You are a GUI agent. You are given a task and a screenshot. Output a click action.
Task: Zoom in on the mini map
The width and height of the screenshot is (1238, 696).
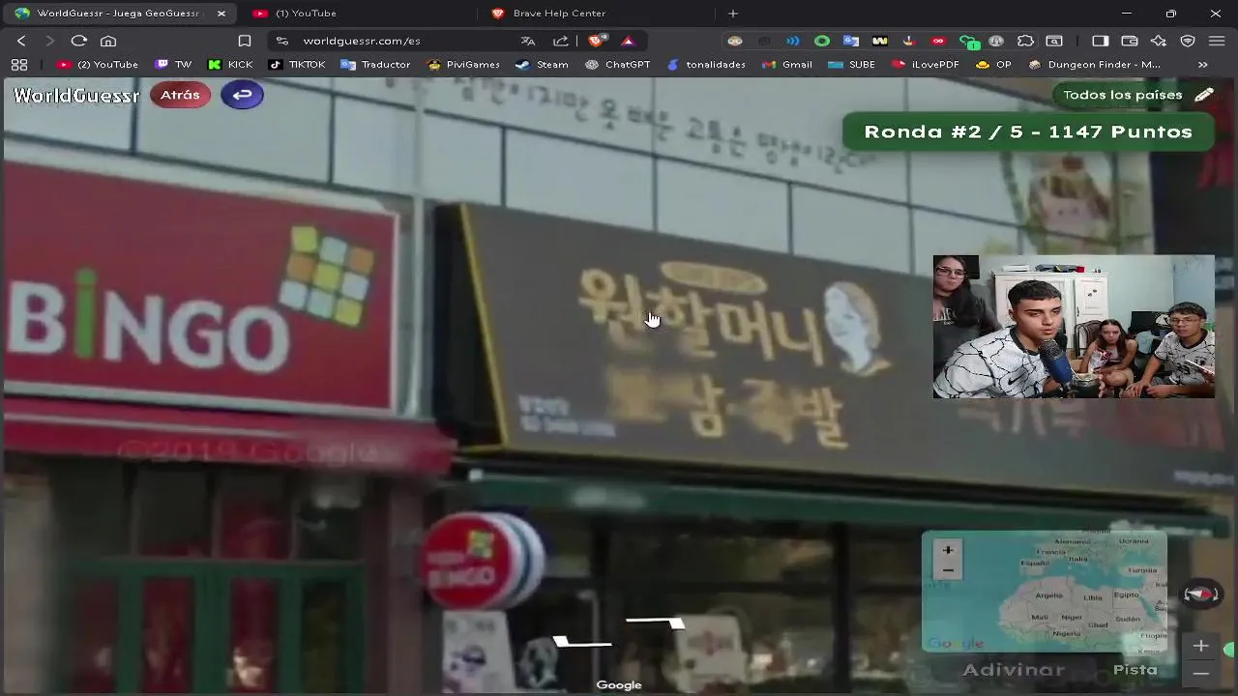tap(948, 550)
